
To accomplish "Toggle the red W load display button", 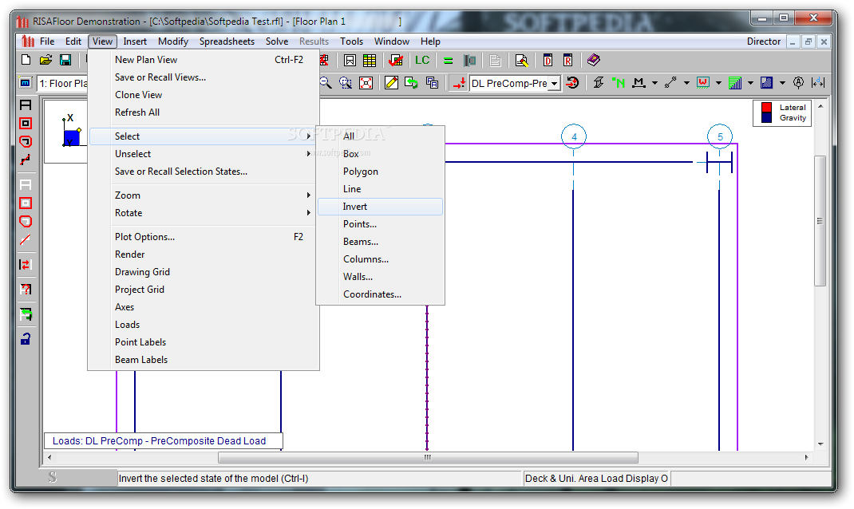I will point(702,83).
